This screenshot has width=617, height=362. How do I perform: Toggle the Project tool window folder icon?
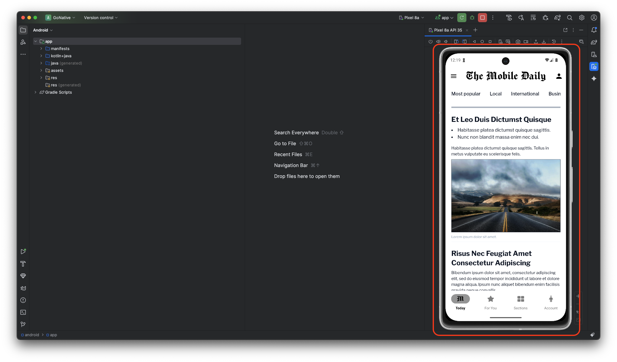pos(23,30)
